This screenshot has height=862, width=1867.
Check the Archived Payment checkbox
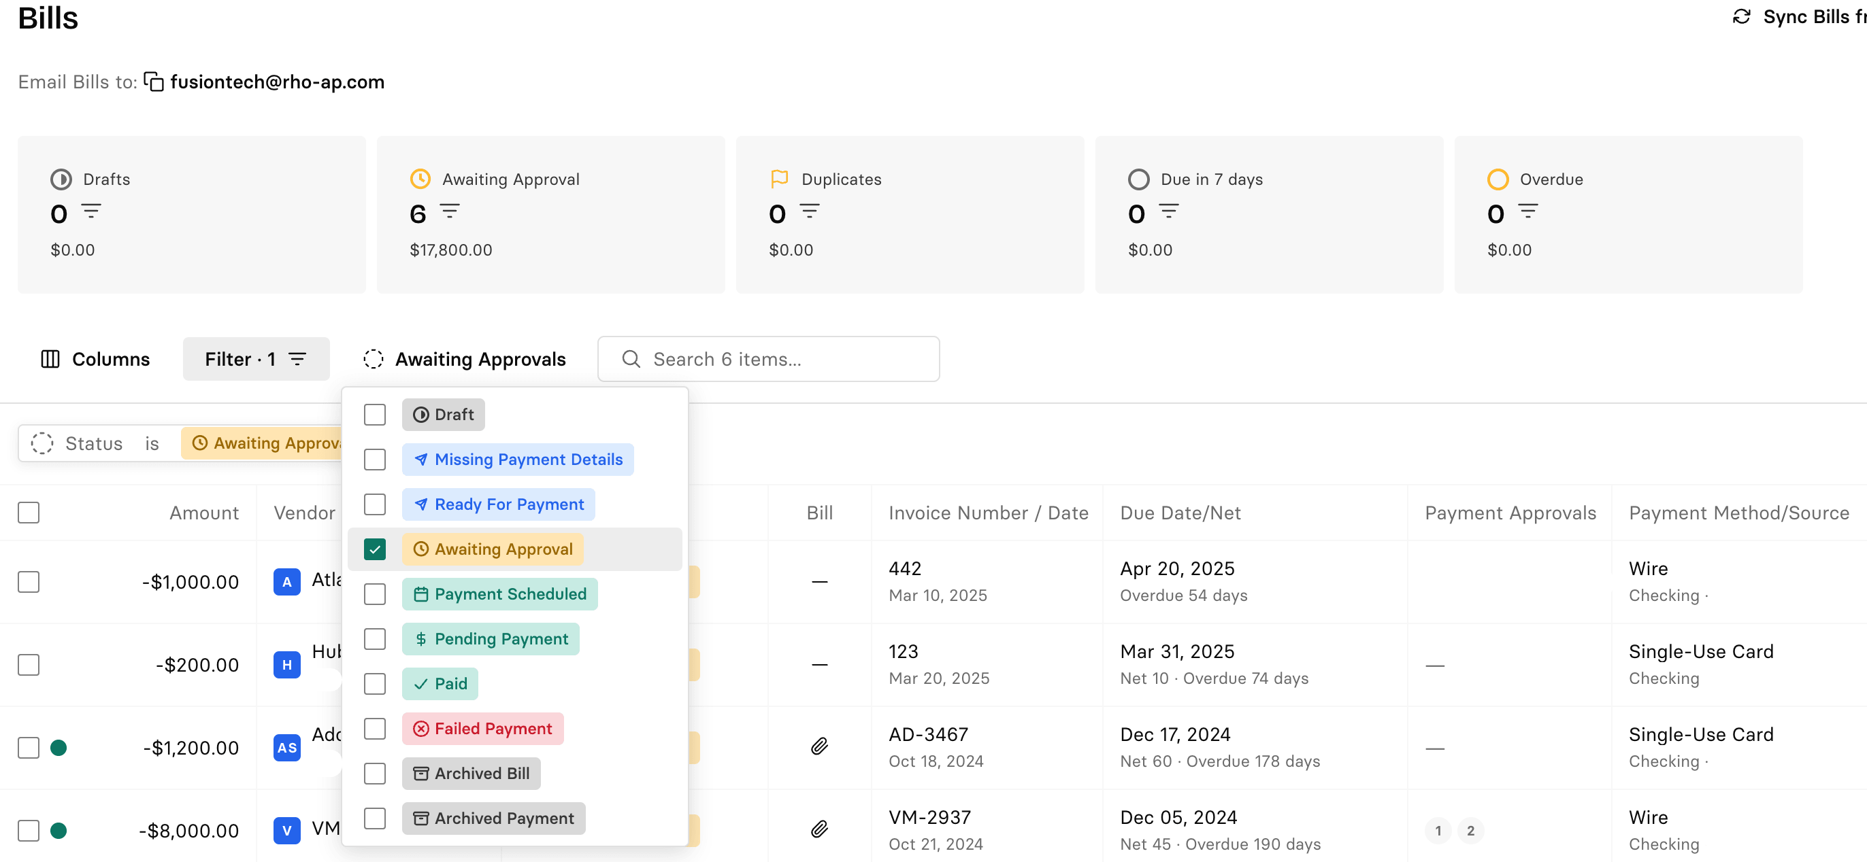pos(375,819)
